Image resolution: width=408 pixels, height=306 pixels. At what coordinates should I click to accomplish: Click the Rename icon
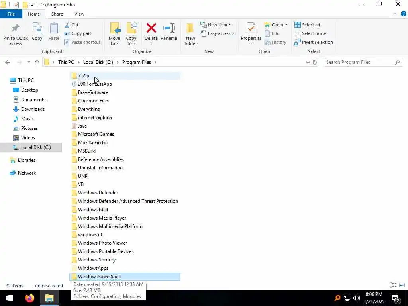(x=169, y=28)
